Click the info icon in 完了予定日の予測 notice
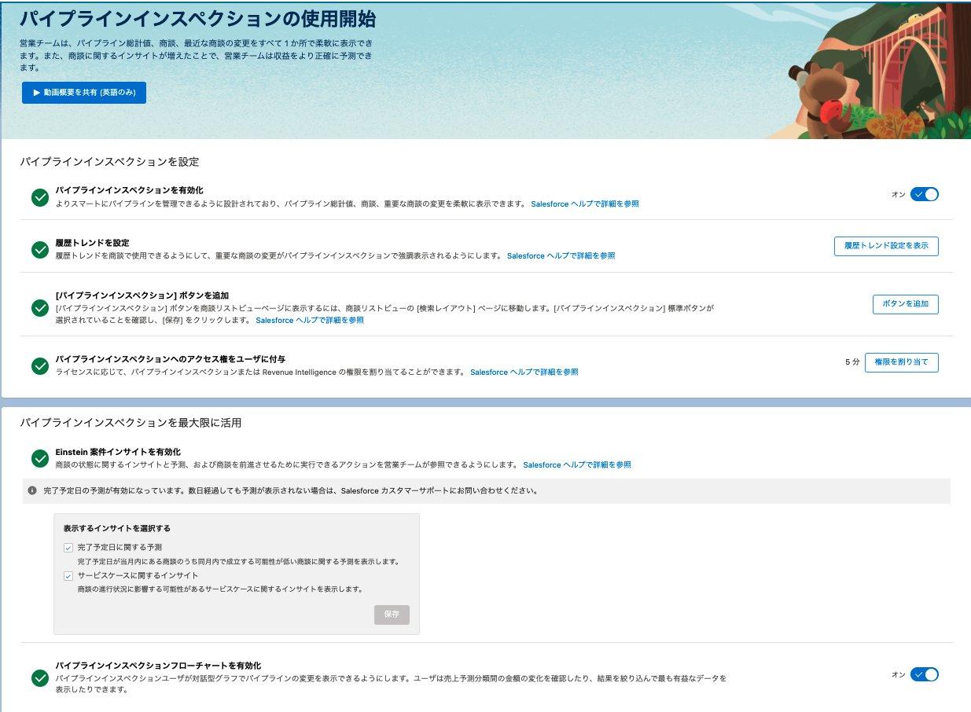The width and height of the screenshot is (971, 712). tap(32, 490)
